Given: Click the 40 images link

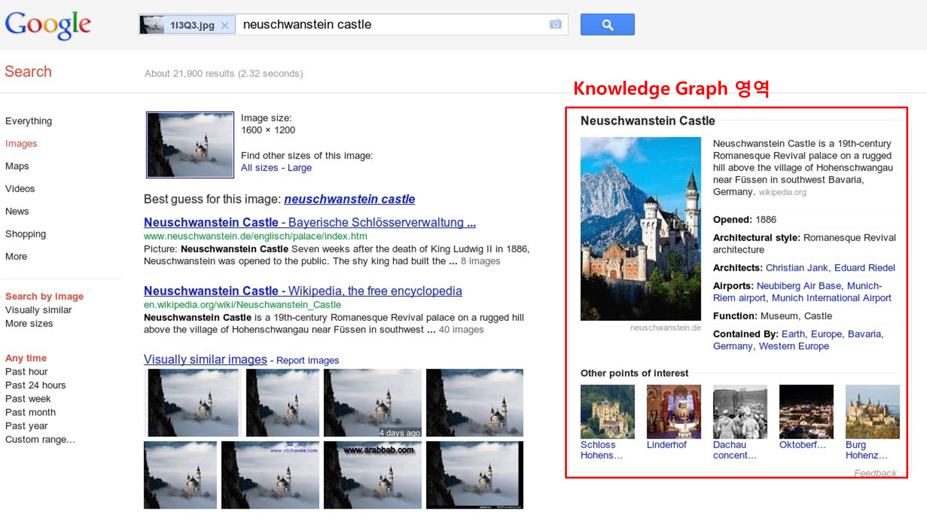Looking at the screenshot, I should pos(461,330).
